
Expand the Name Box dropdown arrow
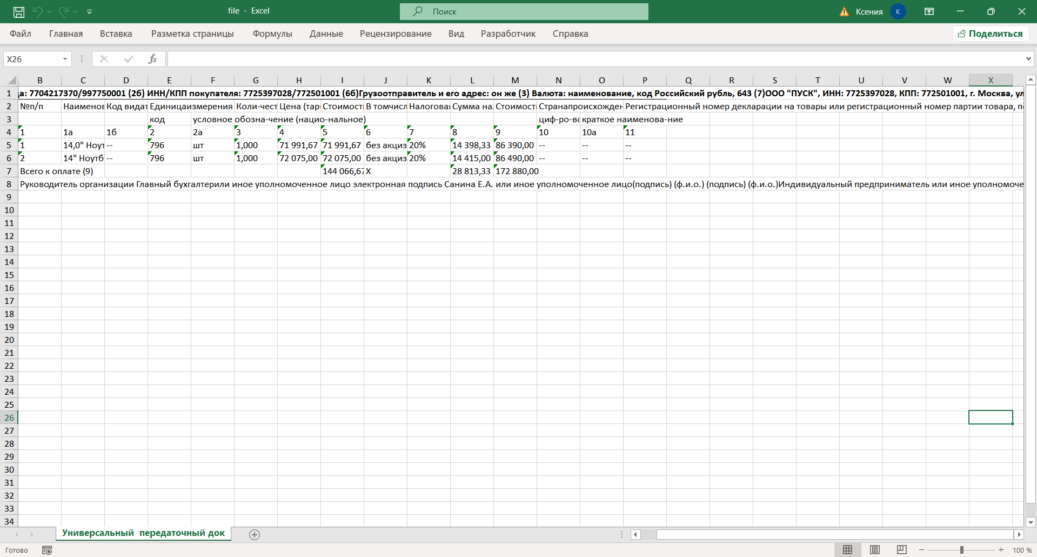coord(65,59)
